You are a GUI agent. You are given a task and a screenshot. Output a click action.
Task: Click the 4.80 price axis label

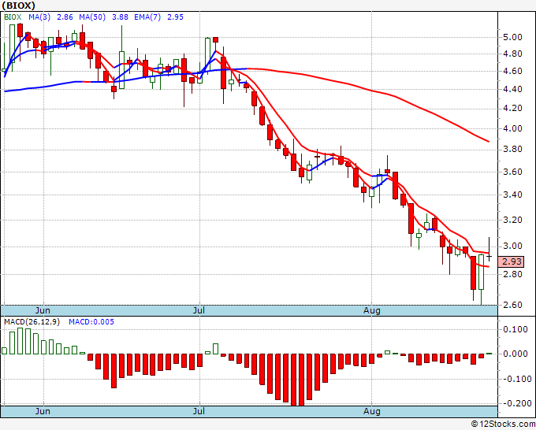click(x=512, y=54)
